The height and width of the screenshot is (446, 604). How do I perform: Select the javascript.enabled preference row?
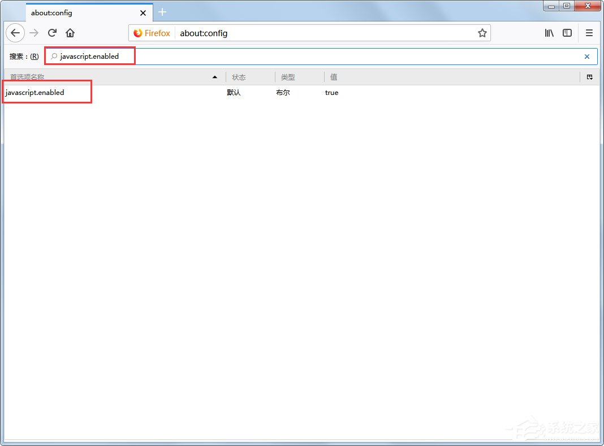(x=36, y=92)
